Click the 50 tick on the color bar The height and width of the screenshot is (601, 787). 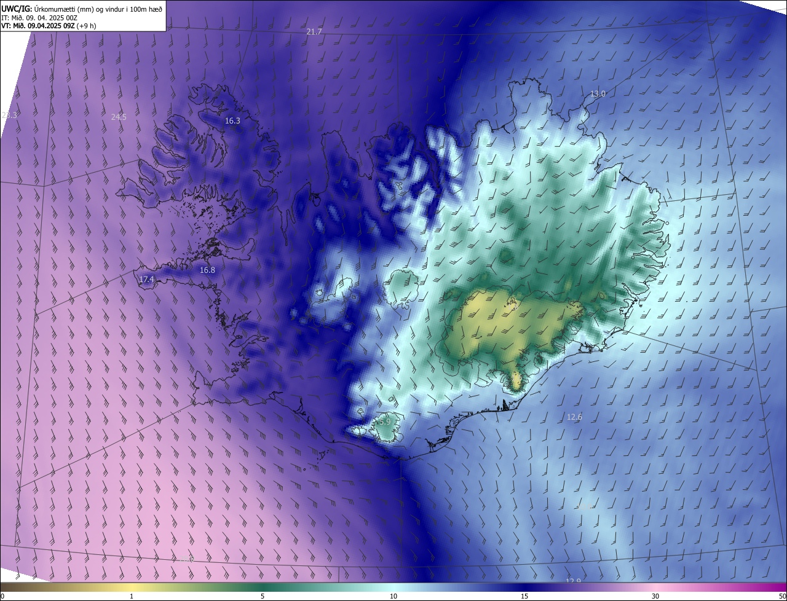781,596
